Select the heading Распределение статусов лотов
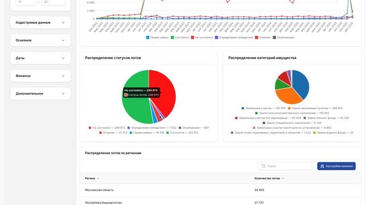The image size is (365, 205). click(x=113, y=58)
